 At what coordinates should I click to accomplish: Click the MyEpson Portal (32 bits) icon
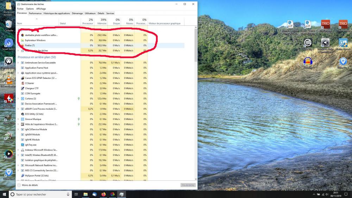pos(23,175)
